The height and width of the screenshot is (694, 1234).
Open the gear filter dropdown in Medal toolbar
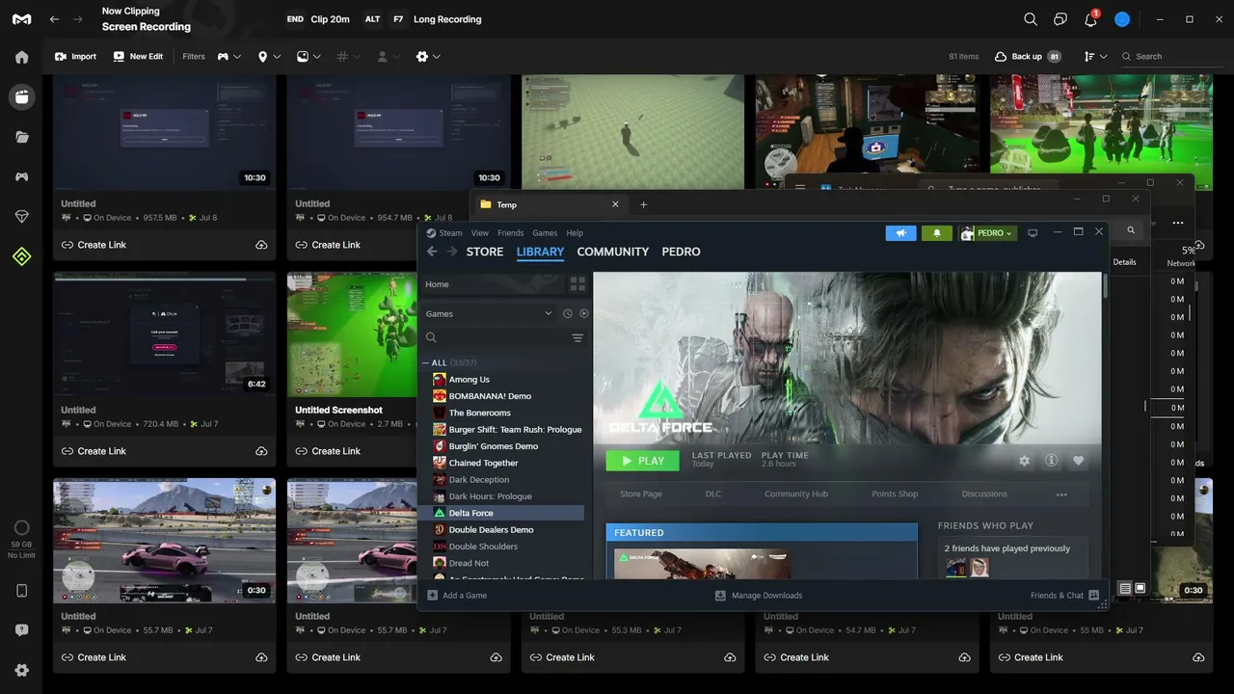(428, 57)
